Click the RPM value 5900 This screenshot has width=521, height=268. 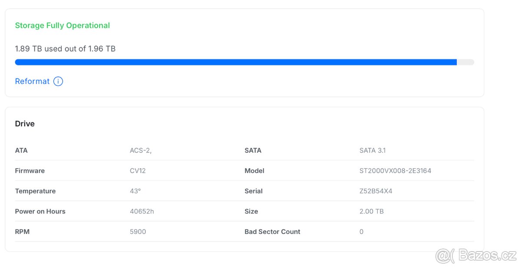[x=138, y=232]
